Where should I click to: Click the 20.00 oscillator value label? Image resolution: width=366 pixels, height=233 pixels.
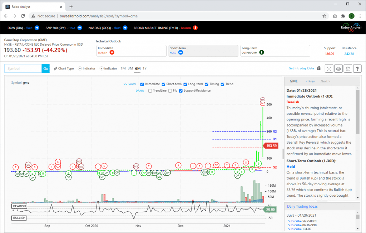(270, 209)
